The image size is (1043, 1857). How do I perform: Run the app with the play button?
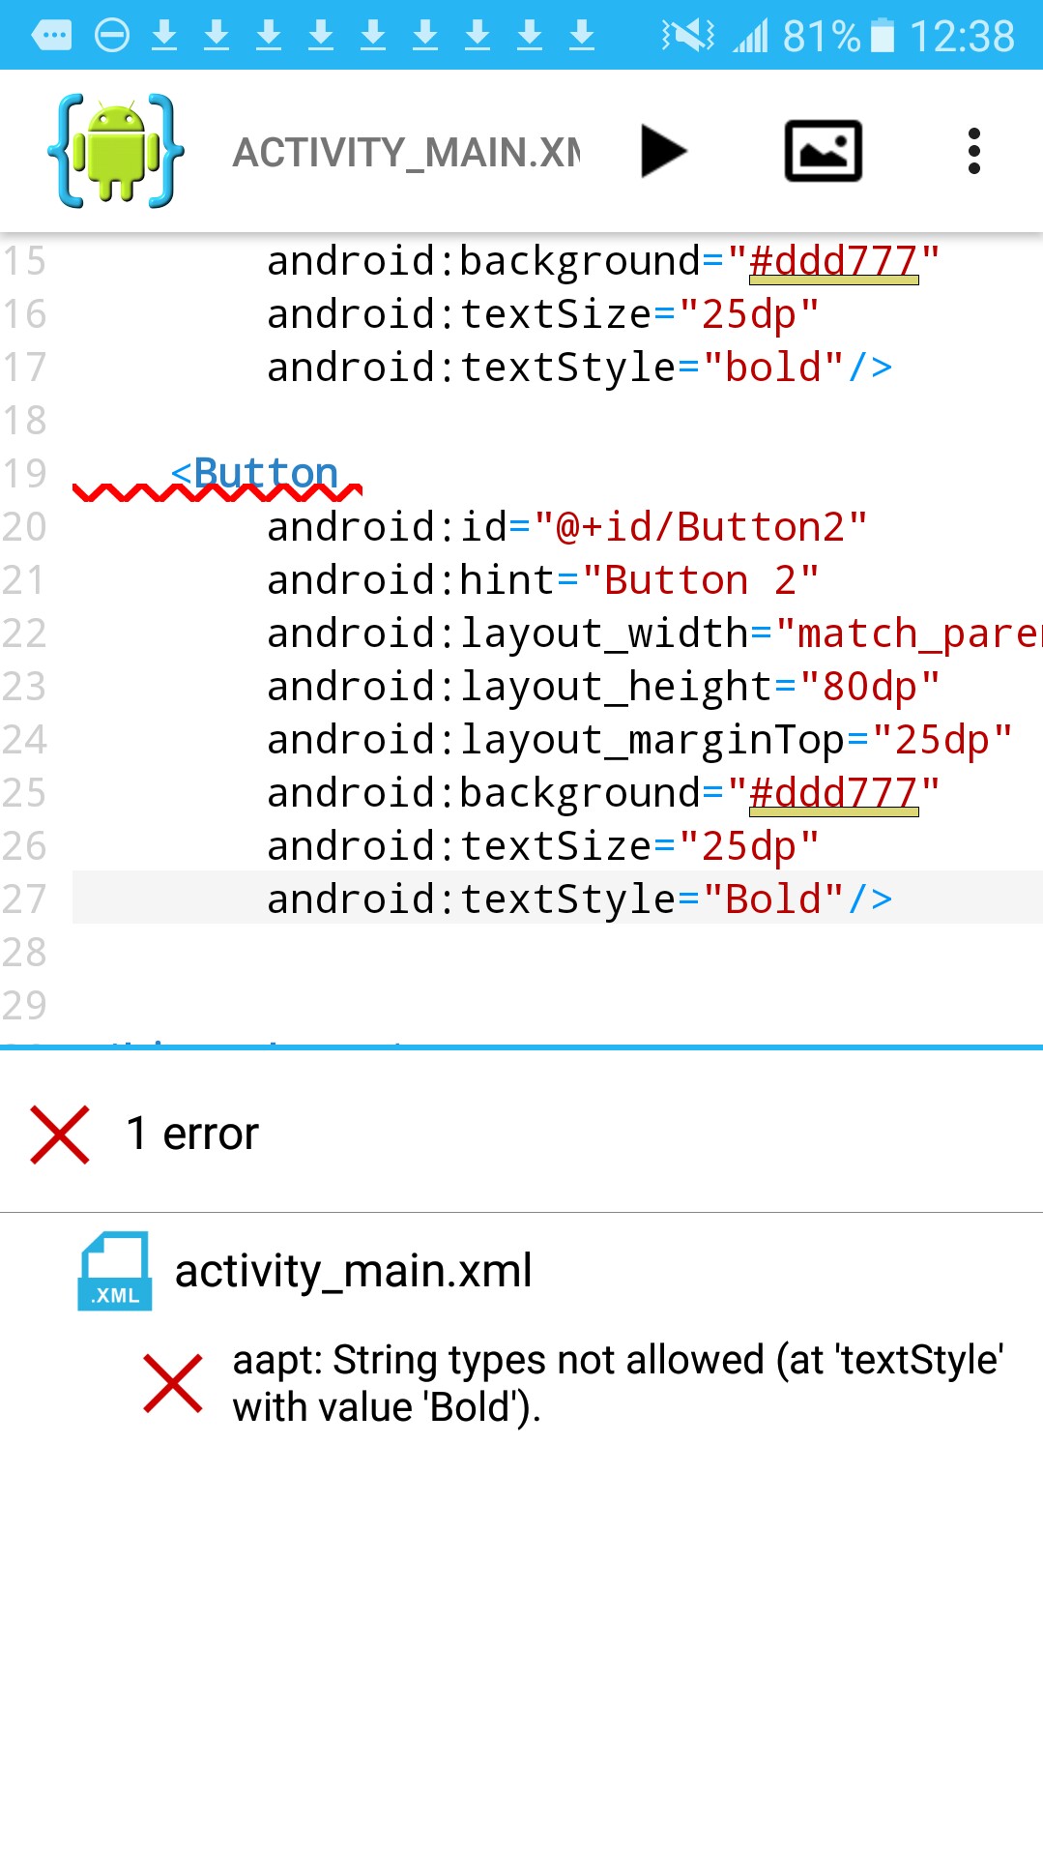[663, 152]
